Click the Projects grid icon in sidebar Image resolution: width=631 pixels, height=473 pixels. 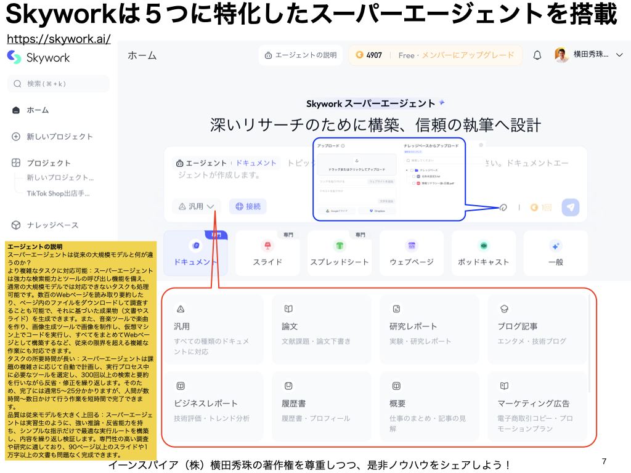pos(15,163)
